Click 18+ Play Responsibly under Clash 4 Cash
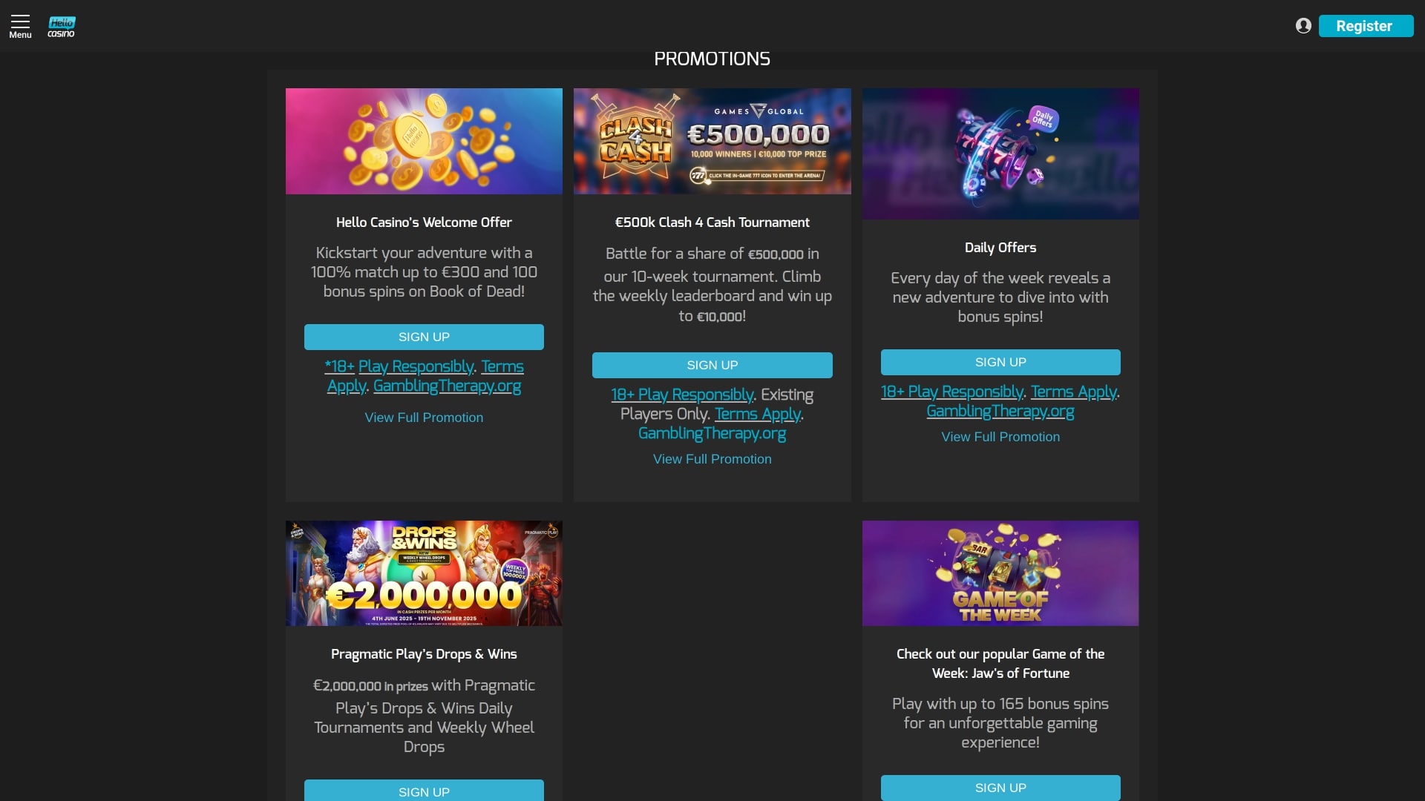The height and width of the screenshot is (801, 1425). point(682,394)
